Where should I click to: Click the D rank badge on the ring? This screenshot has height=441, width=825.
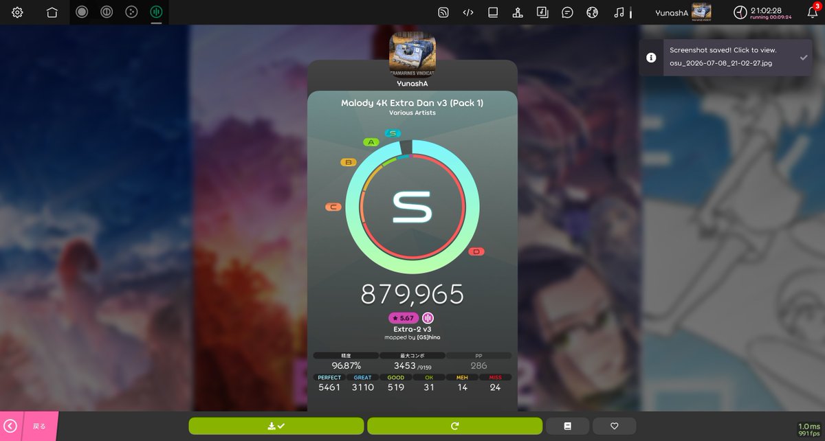pyautogui.click(x=476, y=252)
